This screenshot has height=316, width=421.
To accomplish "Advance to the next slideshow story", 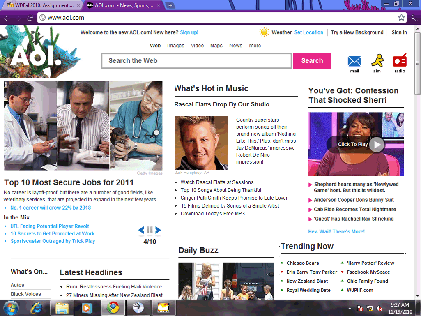I will click(158, 230).
